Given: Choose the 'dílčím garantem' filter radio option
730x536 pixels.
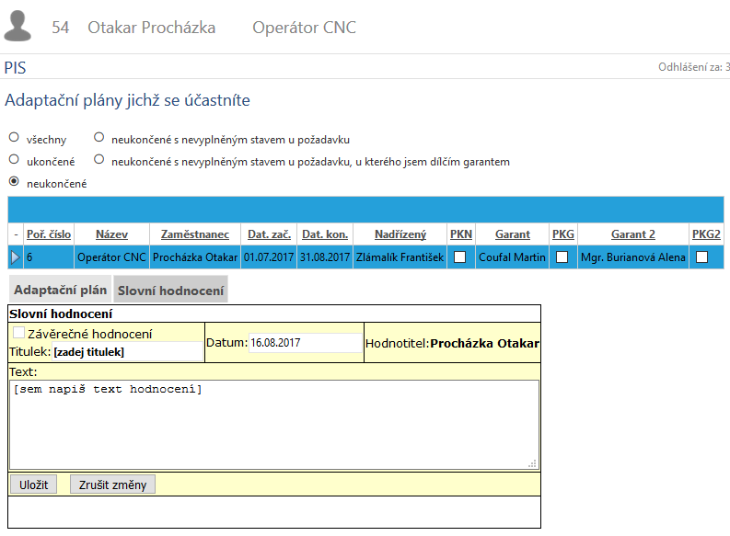Looking at the screenshot, I should click(98, 159).
